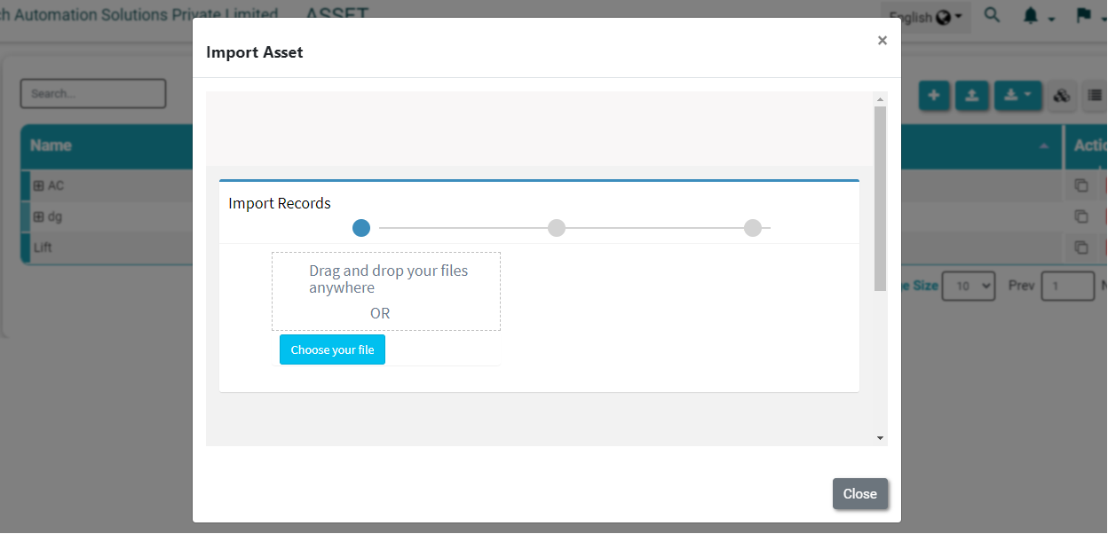Close the Import Asset dialog with X

click(882, 41)
